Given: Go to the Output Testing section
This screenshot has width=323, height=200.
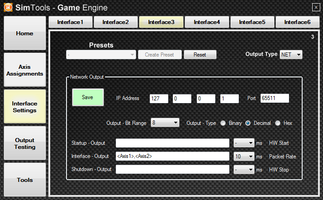Looking at the screenshot, I should coord(25,143).
